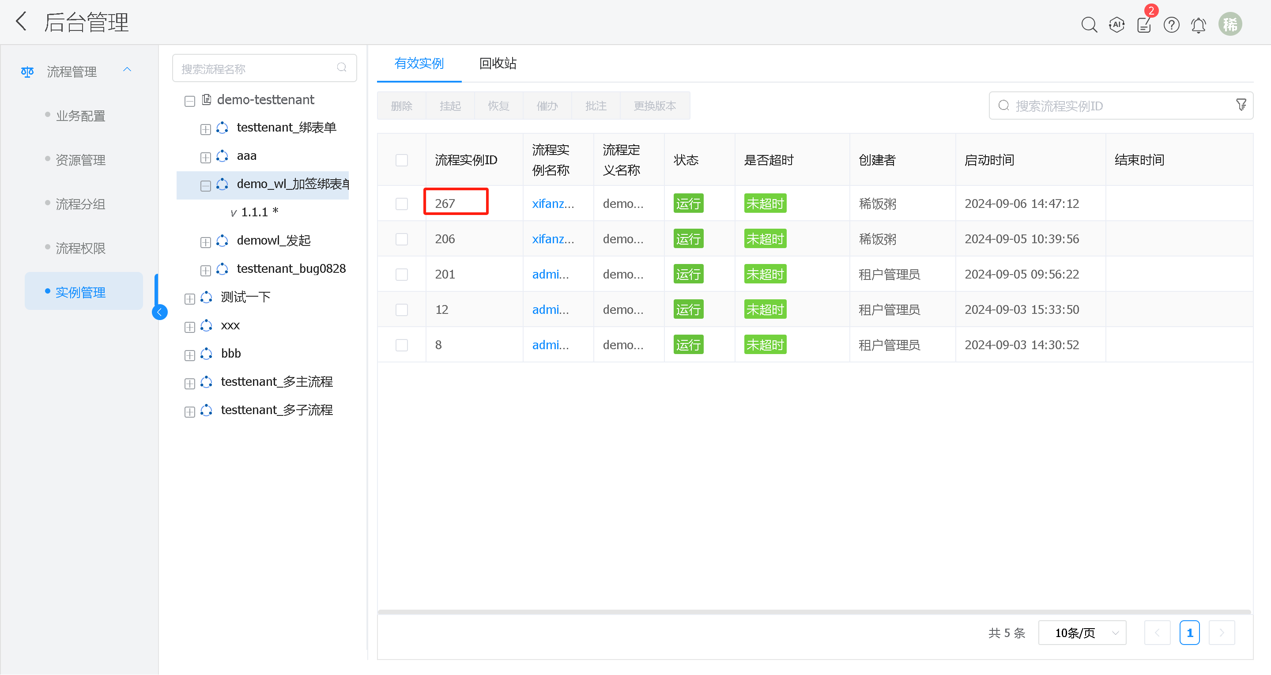The image size is (1271, 675).
Task: Open the filter icon in instance search box
Action: 1241,105
